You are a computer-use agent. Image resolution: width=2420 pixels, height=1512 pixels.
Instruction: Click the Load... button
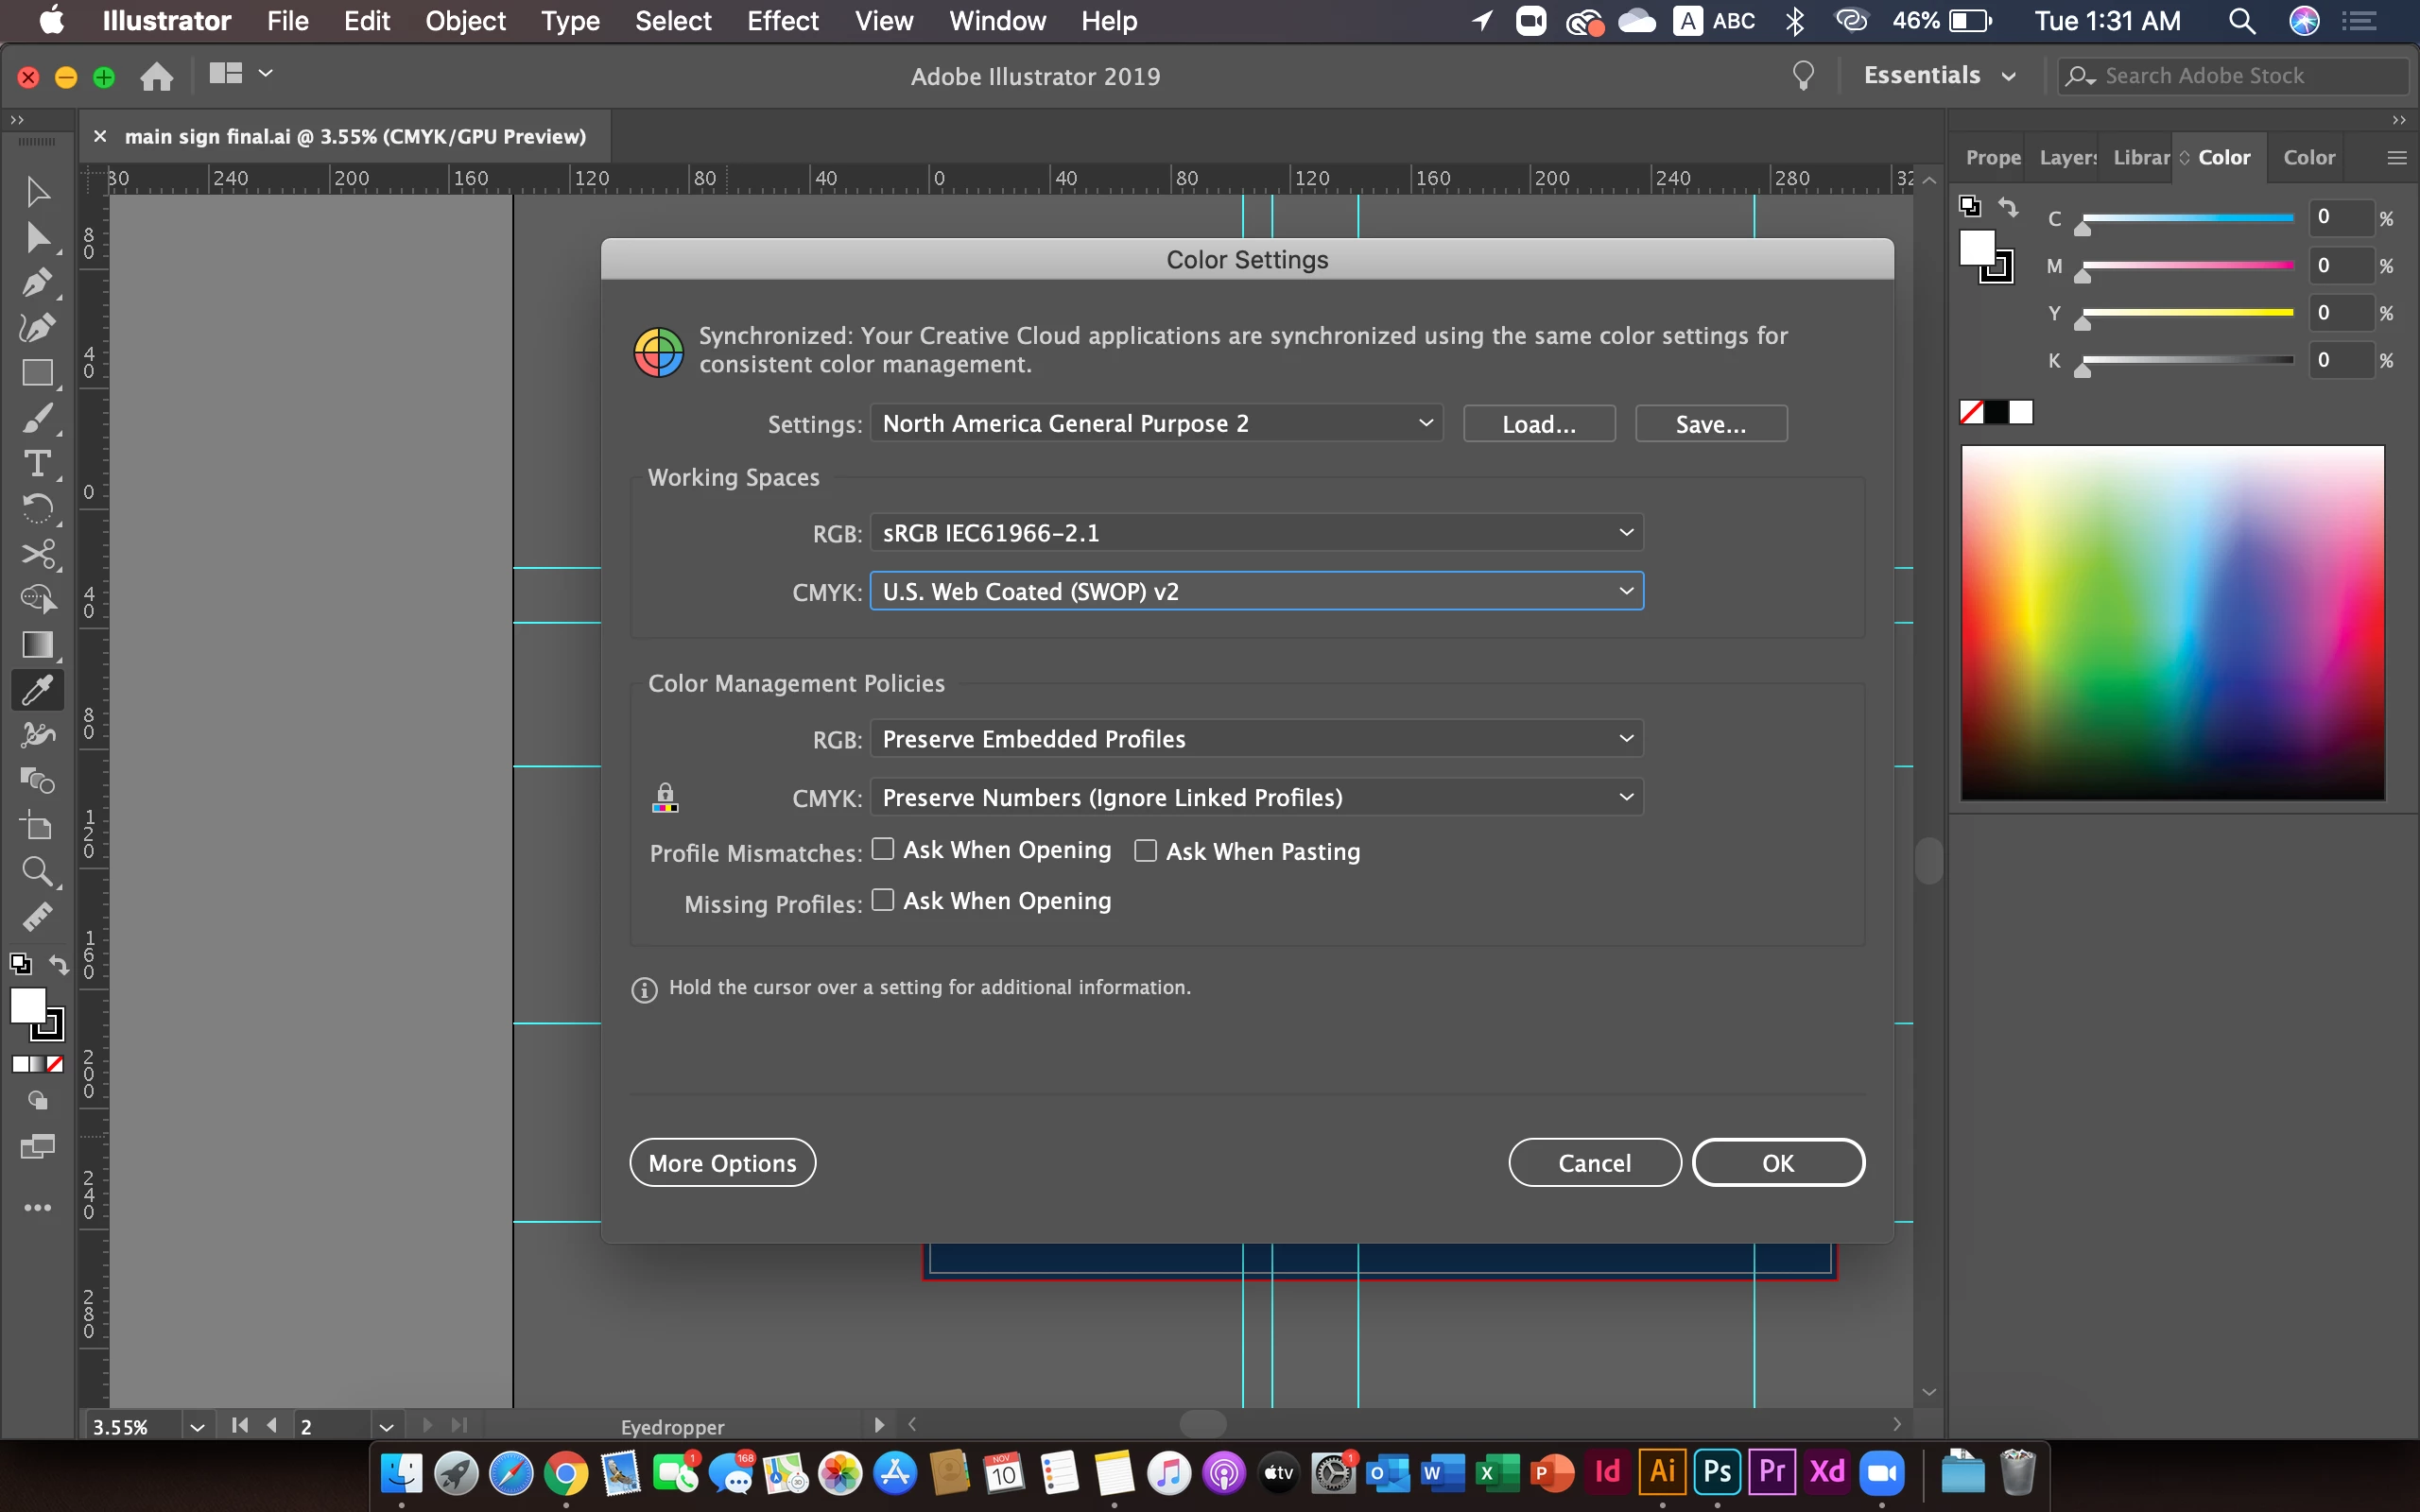(1538, 424)
